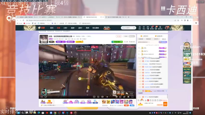205x115 pixels.
Task: Click the search magnifier icon
Action: [134, 28]
